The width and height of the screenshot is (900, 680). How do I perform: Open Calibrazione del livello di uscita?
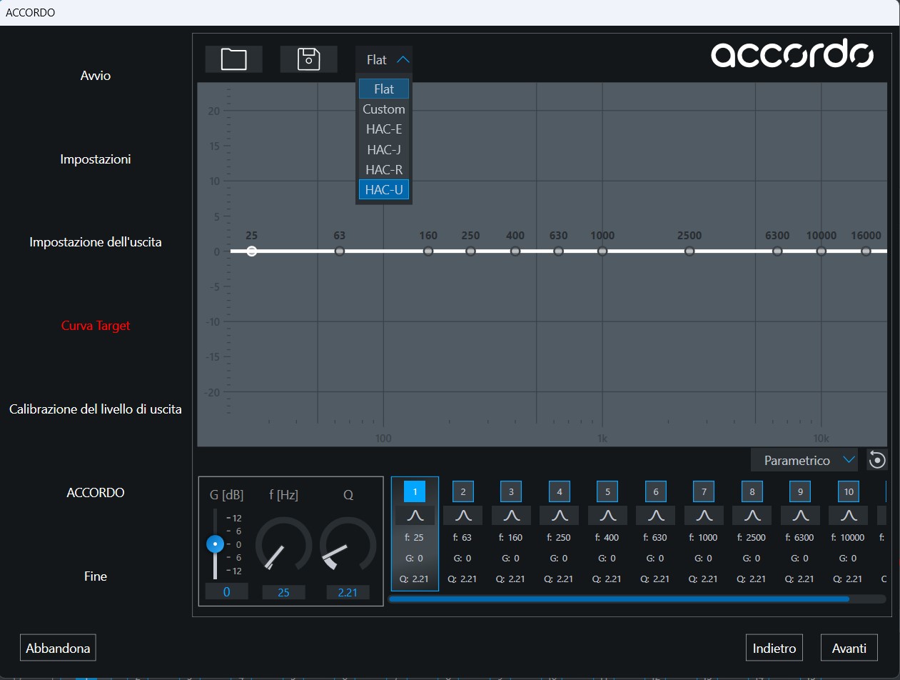click(x=96, y=409)
